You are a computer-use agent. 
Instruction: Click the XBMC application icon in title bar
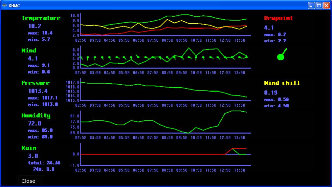pos(4,5)
